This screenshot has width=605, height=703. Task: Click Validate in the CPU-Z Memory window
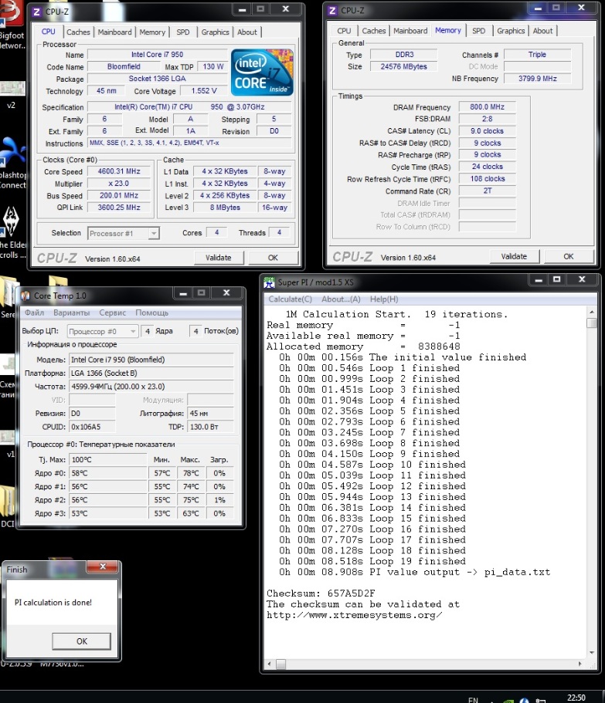[x=514, y=256]
